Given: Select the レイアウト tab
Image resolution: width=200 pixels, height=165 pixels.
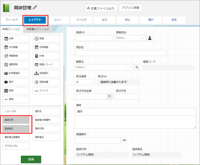Looking at the screenshot, I should coord(35,20).
